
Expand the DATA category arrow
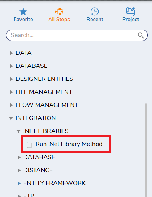(11, 53)
